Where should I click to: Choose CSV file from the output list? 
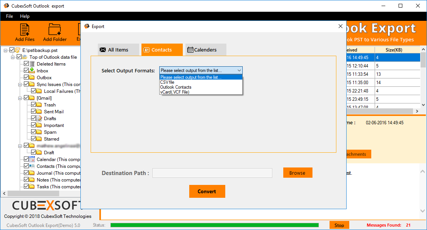(167, 82)
